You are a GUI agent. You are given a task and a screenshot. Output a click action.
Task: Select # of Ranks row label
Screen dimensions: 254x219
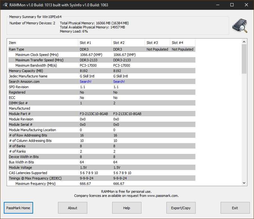[17, 151]
